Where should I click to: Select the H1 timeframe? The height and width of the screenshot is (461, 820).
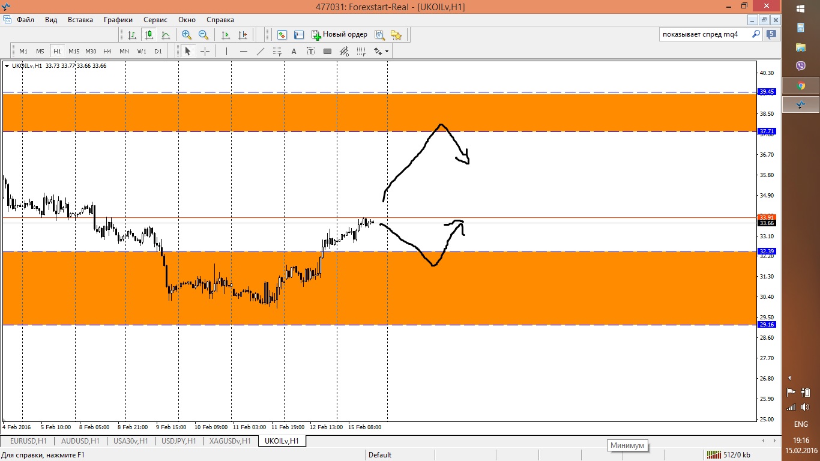(57, 52)
